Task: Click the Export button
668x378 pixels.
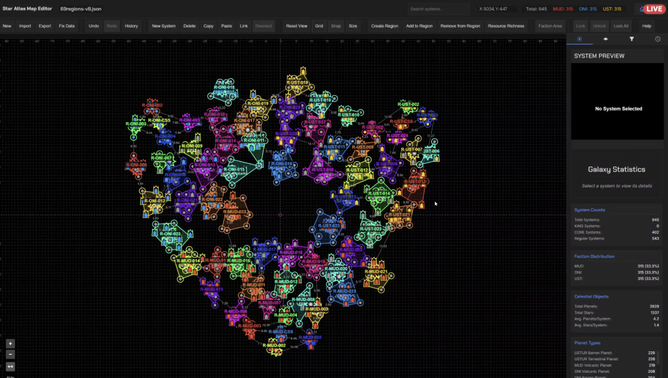Action: tap(45, 26)
